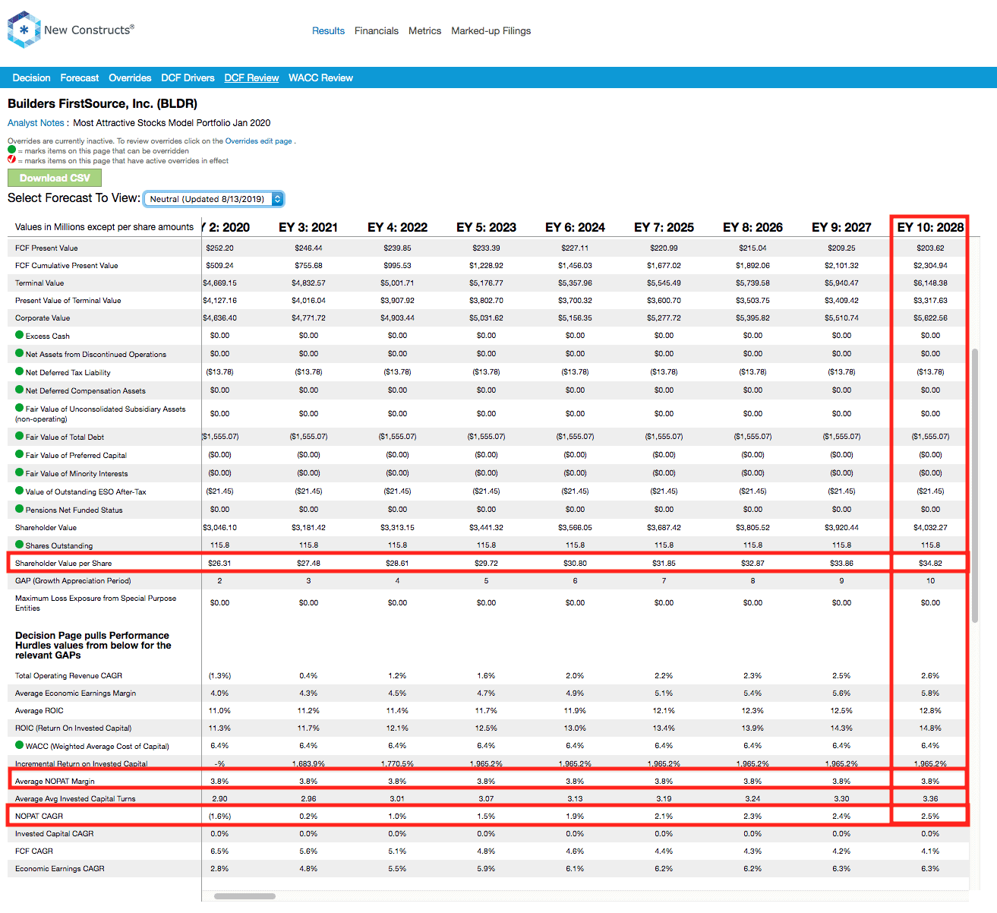997x913 pixels.
Task: Click green dot beside Net Deferred Compensation Assets
Action: tap(20, 390)
